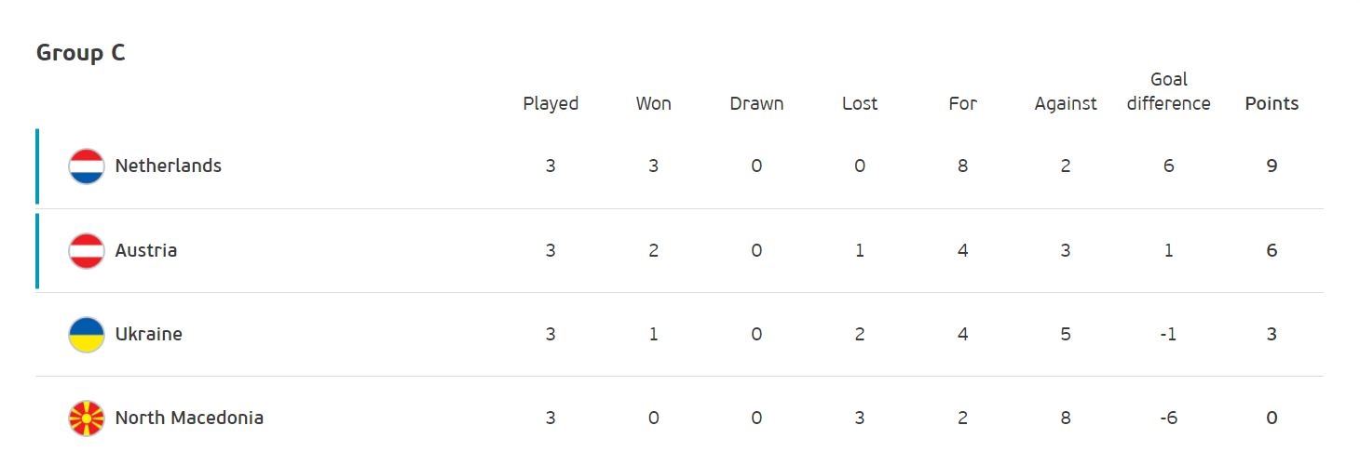This screenshot has height=465, width=1360.
Task: Click the Goal difference column header
Action: (x=1169, y=91)
